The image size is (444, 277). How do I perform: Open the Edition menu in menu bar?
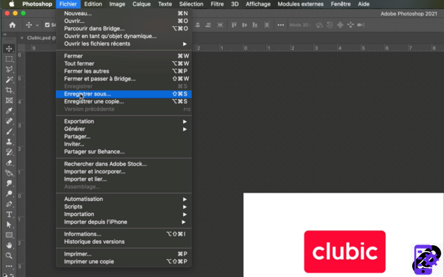pyautogui.click(x=93, y=4)
